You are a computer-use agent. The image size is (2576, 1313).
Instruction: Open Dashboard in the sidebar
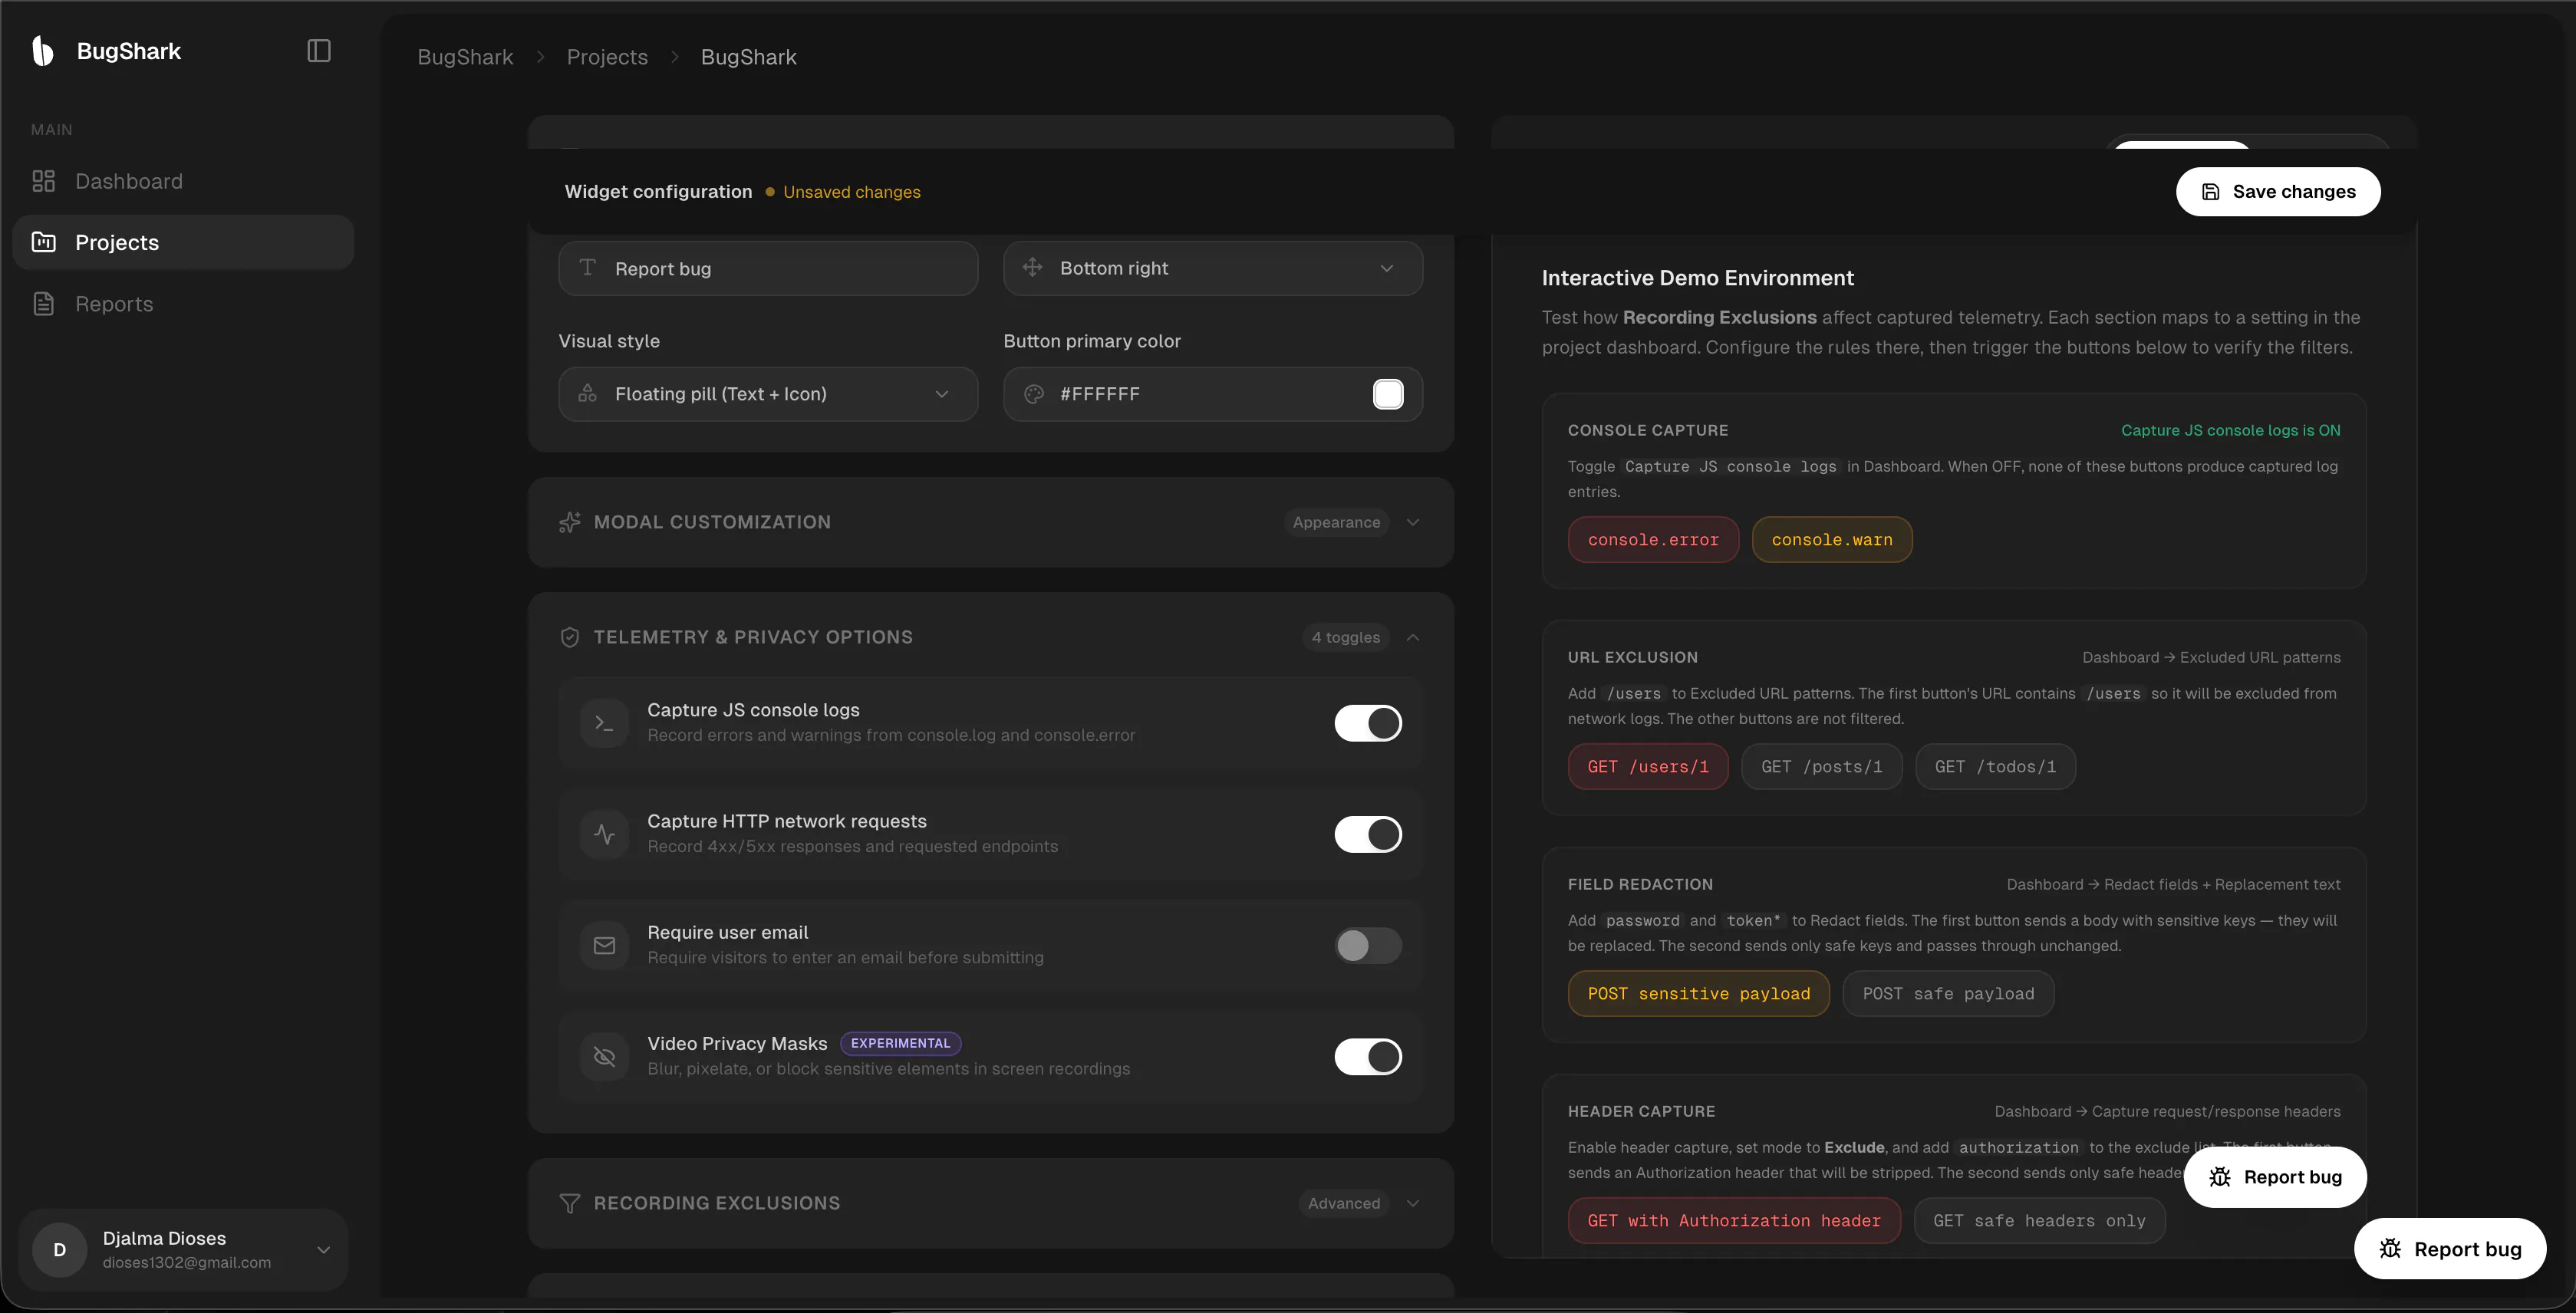(183, 181)
